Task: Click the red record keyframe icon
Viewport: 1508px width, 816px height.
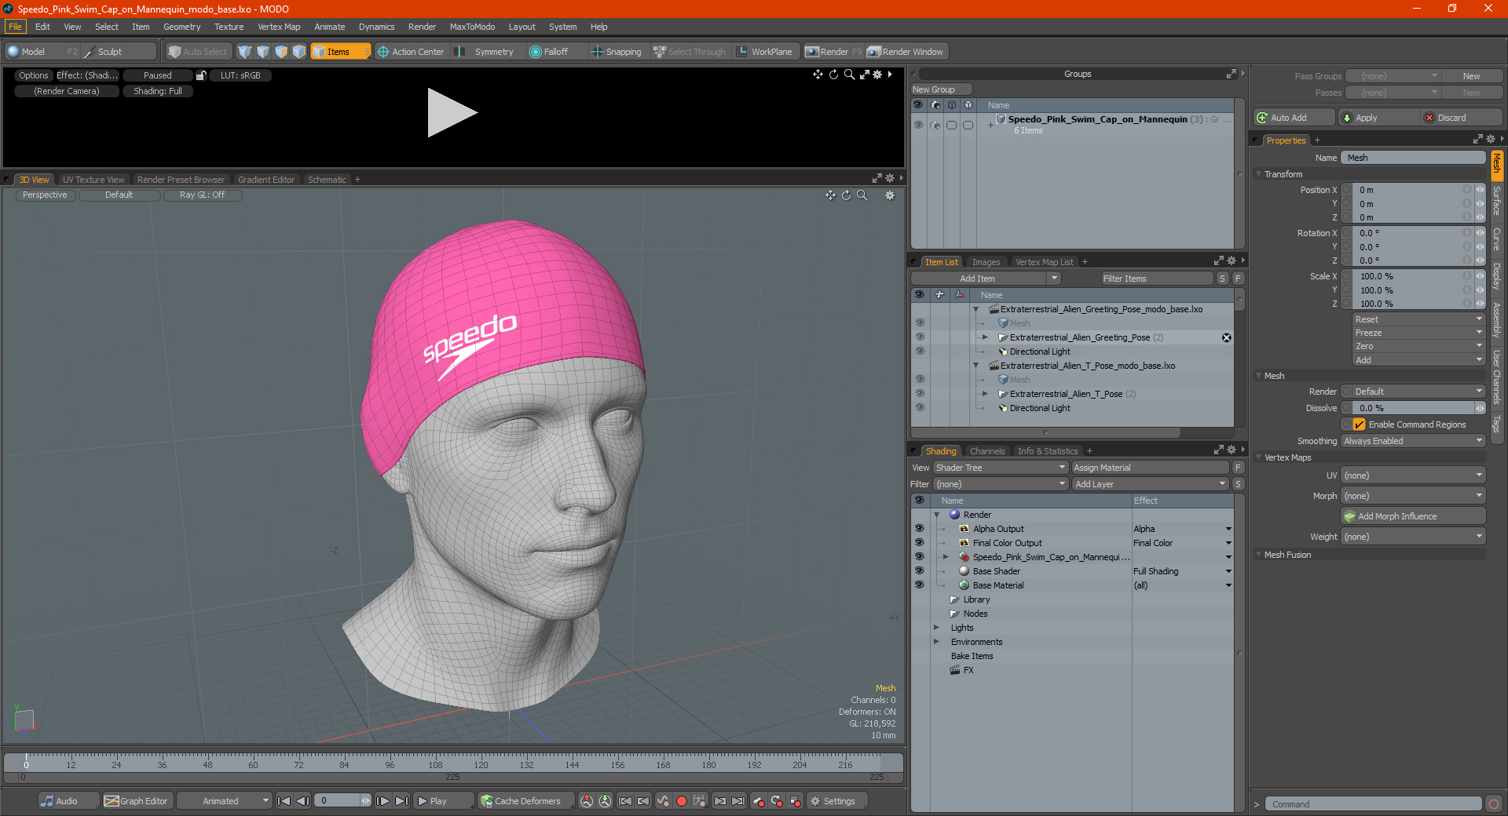Action: click(682, 801)
